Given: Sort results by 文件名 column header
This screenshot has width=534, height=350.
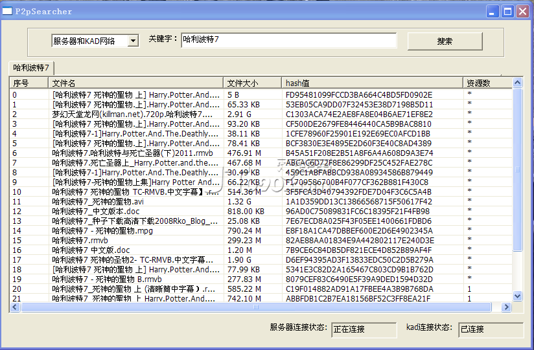Looking at the screenshot, I should click(135, 83).
